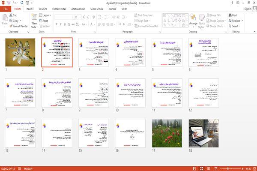Open Shape Fill dropdown
The height and width of the screenshot is (171, 257).
coord(214,15)
